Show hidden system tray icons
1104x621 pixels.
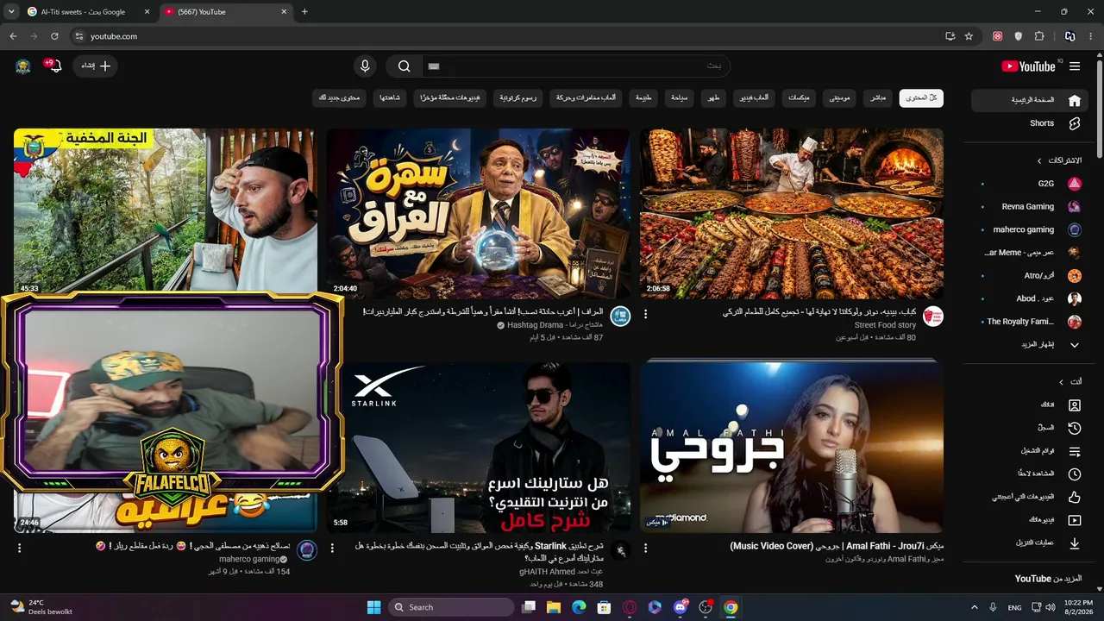(x=975, y=607)
